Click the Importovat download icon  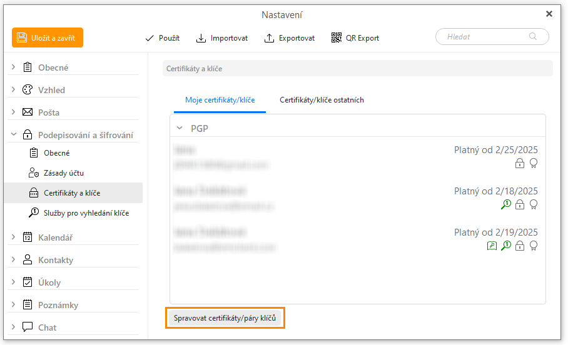pyautogui.click(x=201, y=38)
